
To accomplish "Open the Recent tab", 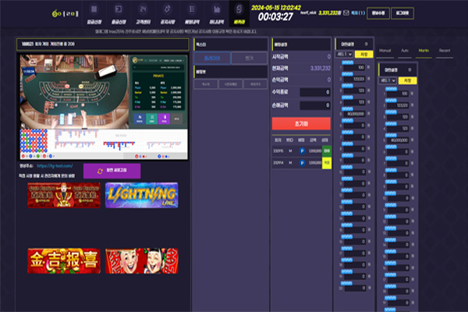I will click(x=444, y=50).
